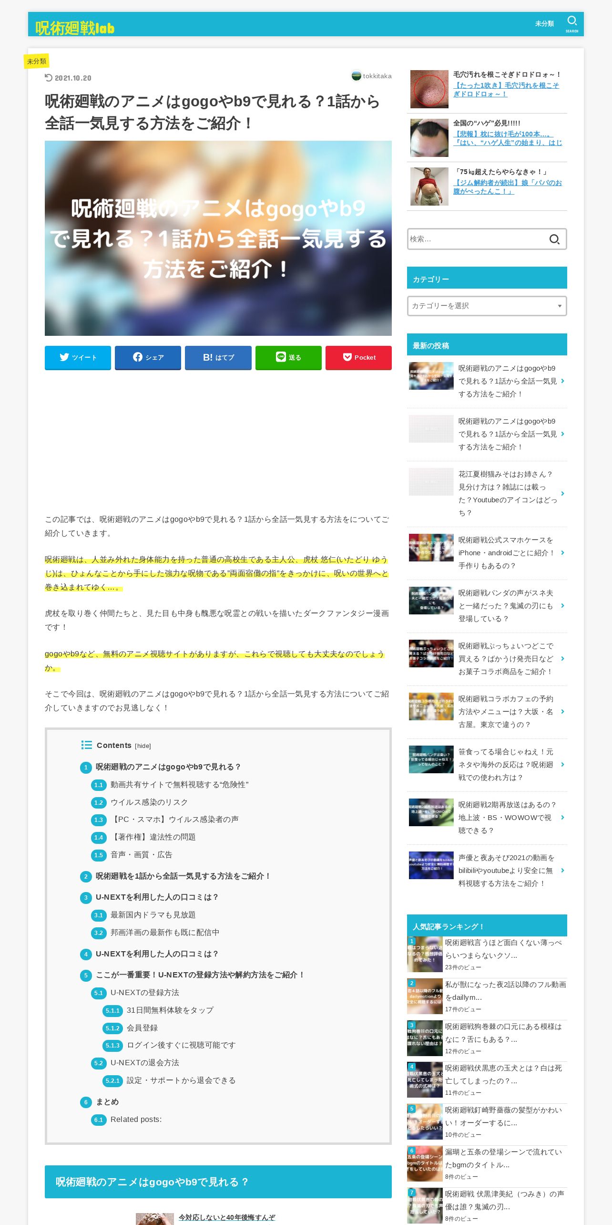Jump to 動画共有サイトで無料視聴する危険性 section
Screen dimensions: 612x1225
(179, 784)
